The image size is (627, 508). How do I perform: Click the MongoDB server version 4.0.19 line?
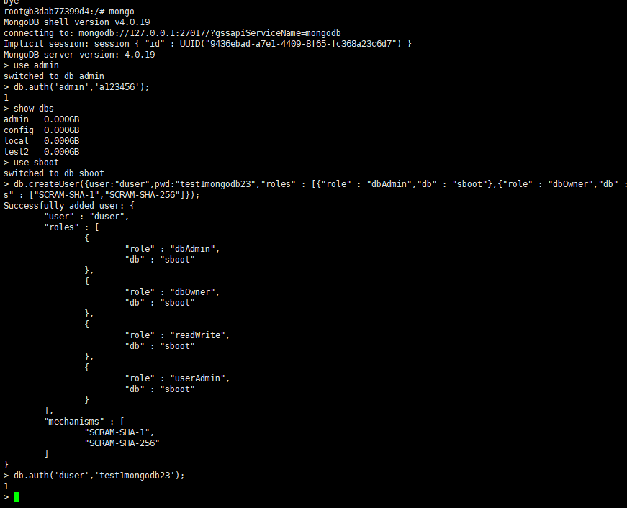77,55
